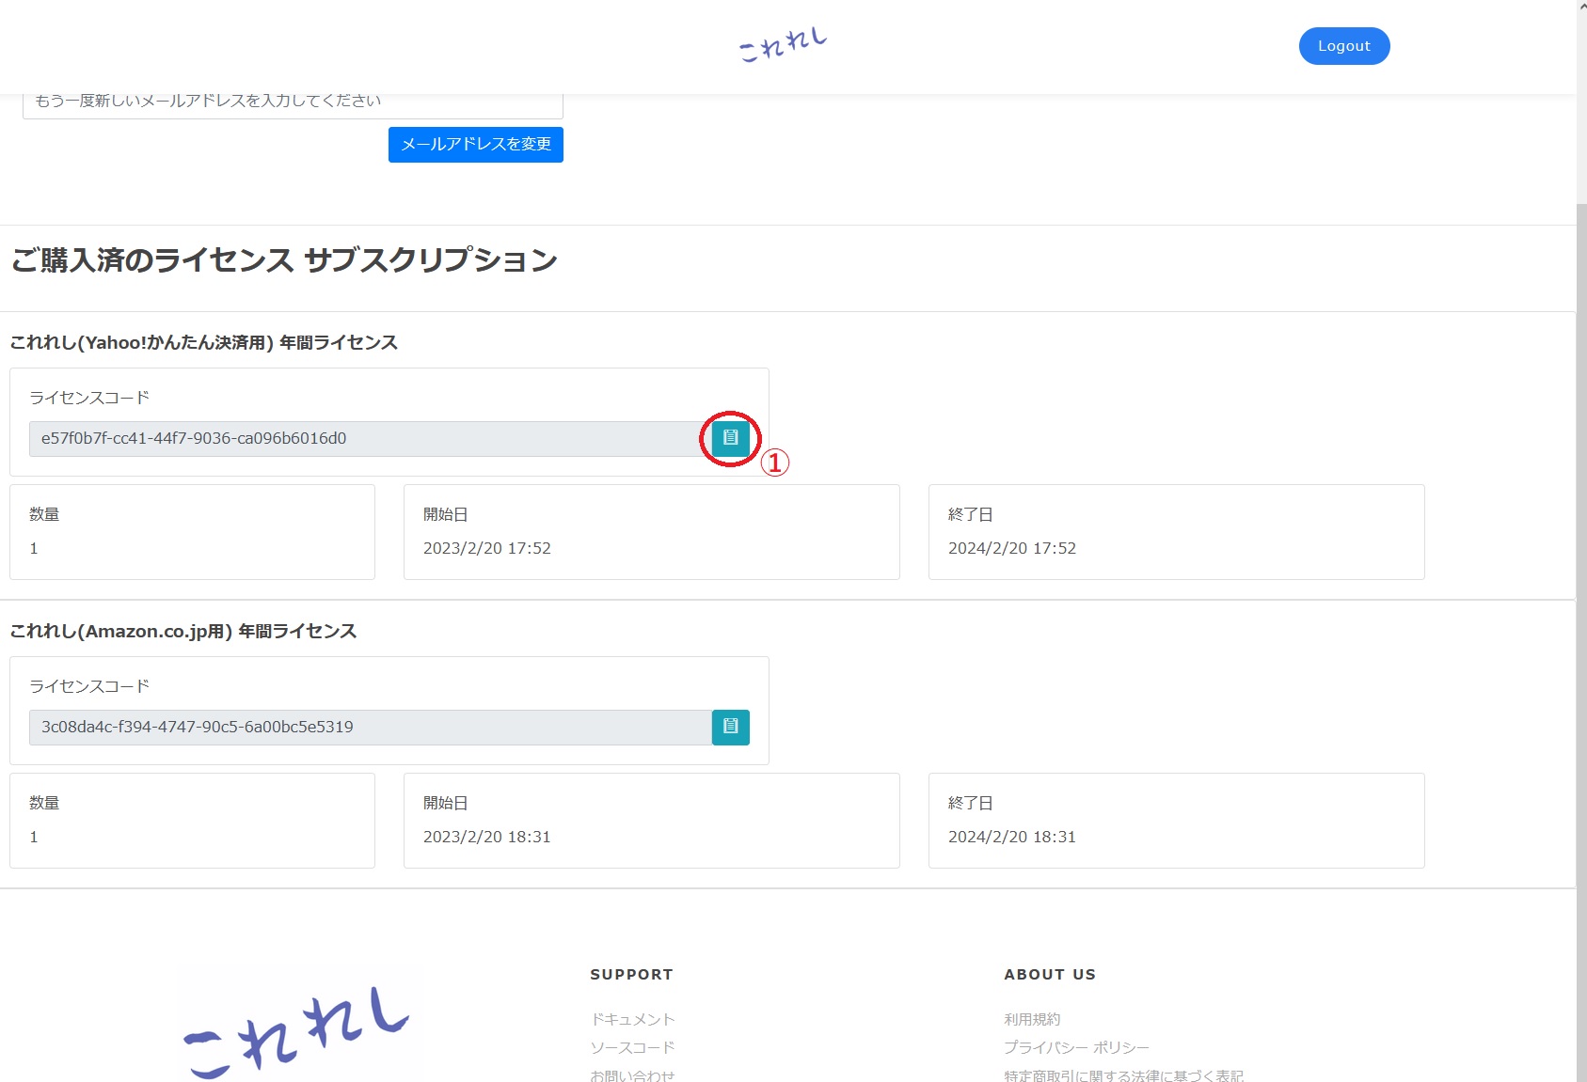Open the お問い合わせ contact link
The image size is (1587, 1082).
coord(632,1074)
